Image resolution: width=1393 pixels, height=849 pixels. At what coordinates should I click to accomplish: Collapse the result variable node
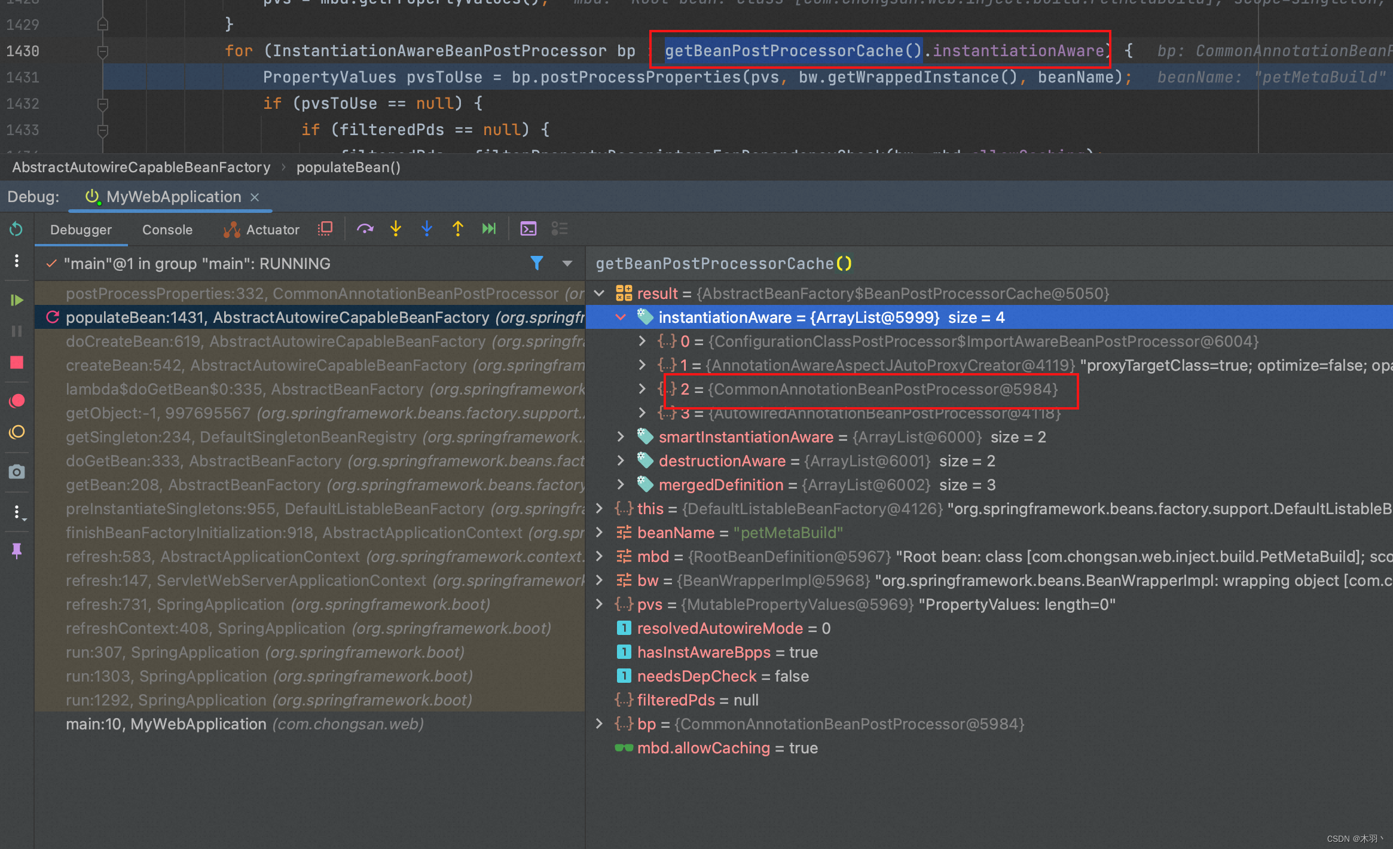(x=600, y=294)
